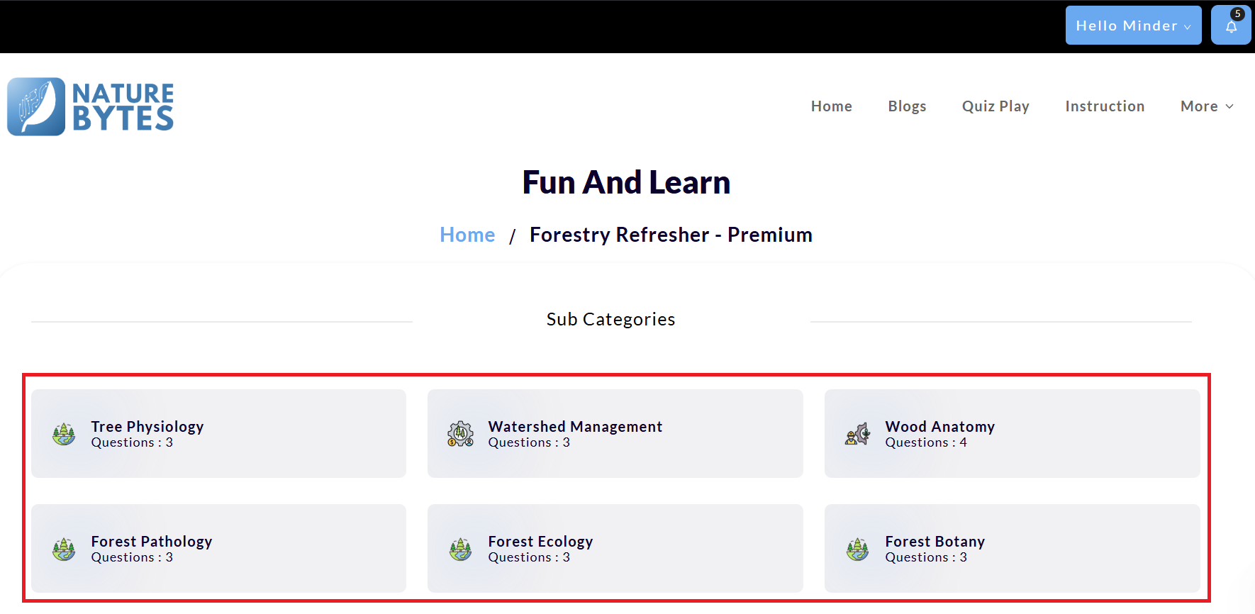Open the Instruction page
Screen dimensions: 1255x614
pos(1105,106)
